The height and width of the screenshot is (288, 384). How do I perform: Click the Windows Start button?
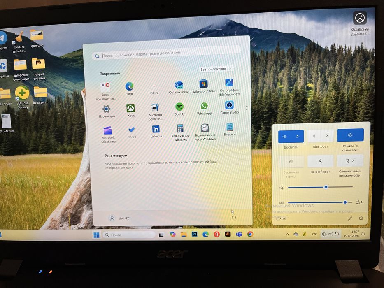[x=96, y=235]
